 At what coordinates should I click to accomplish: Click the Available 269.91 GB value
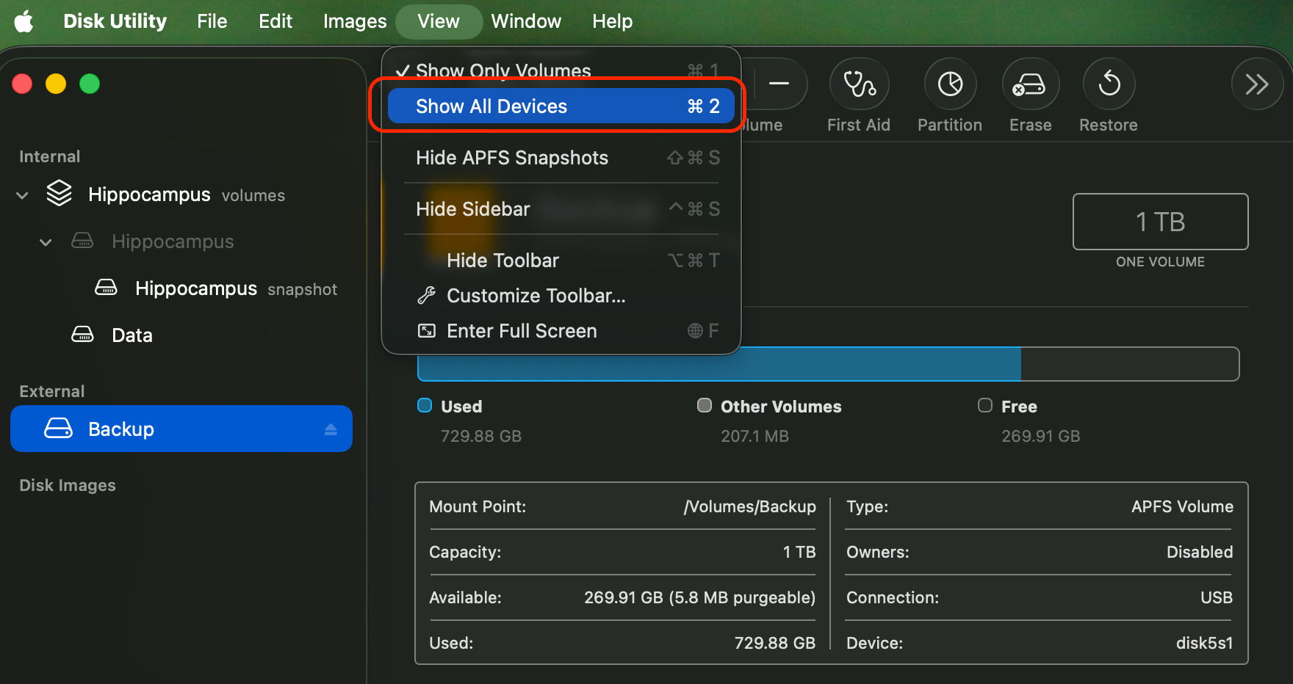click(700, 598)
